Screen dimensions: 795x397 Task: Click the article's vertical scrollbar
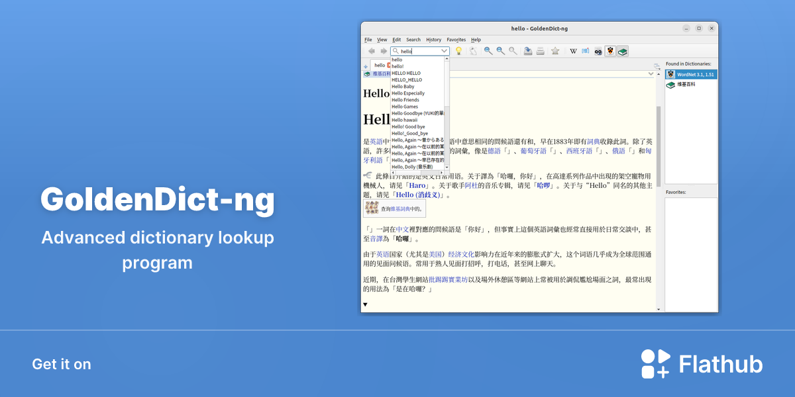click(658, 191)
